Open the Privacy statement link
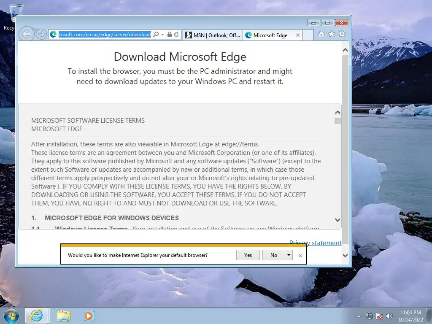This screenshot has width=432, height=324. click(315, 243)
